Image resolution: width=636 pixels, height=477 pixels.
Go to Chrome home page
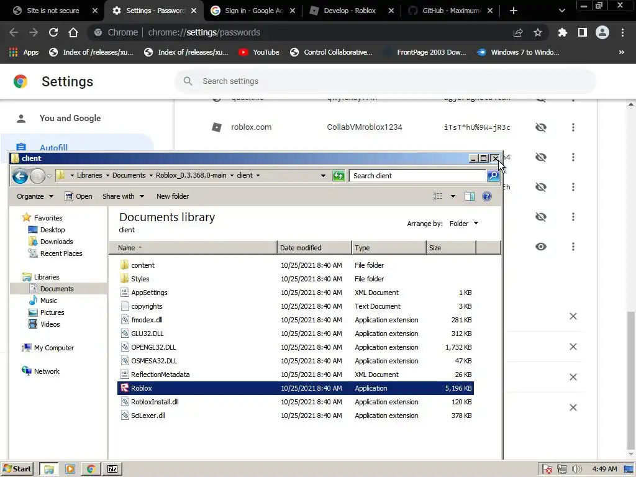point(73,32)
